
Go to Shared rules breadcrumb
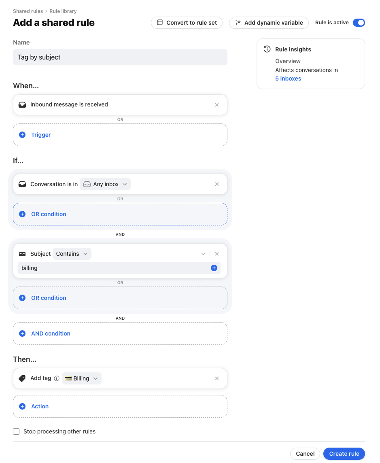[x=28, y=11]
